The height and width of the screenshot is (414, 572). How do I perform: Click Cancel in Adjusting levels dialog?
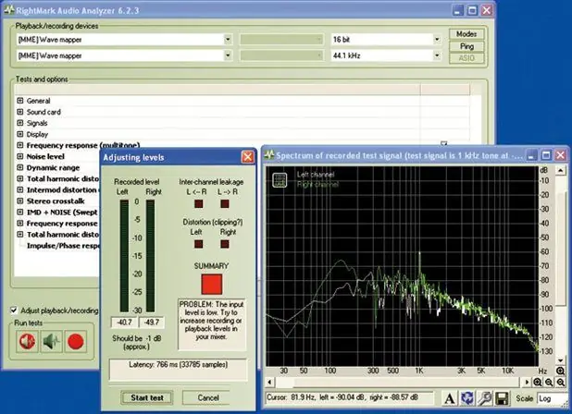point(208,397)
